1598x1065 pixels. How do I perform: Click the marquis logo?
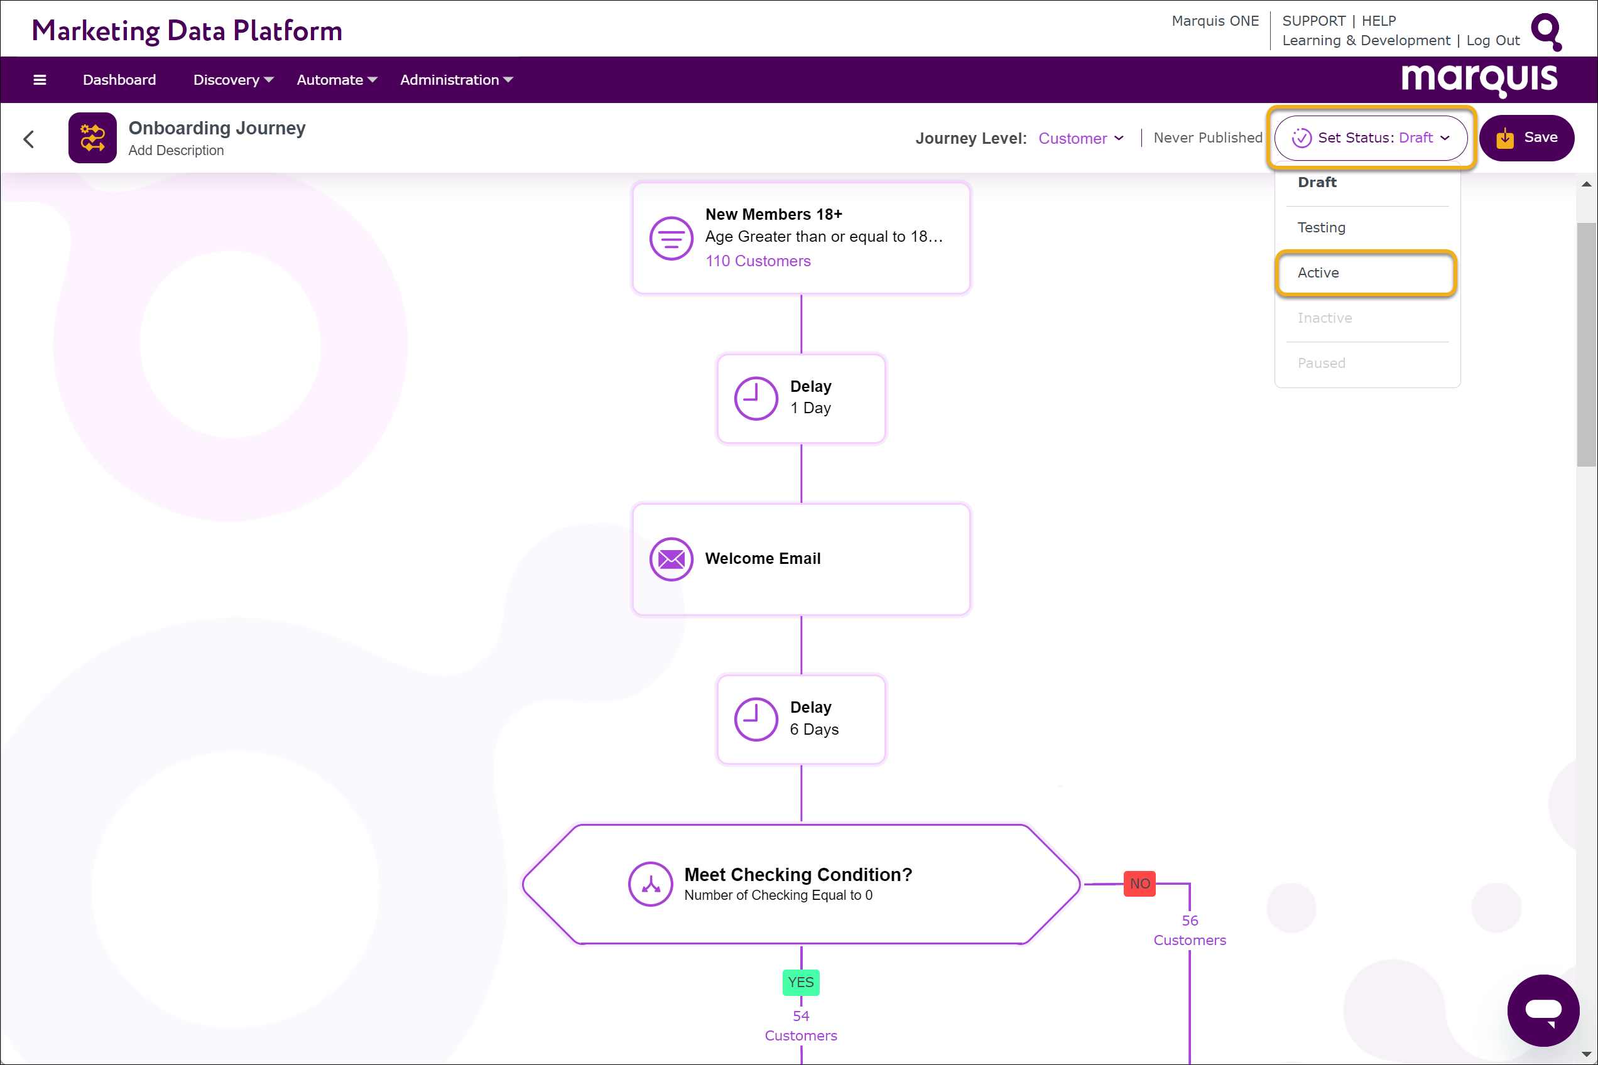(1479, 80)
